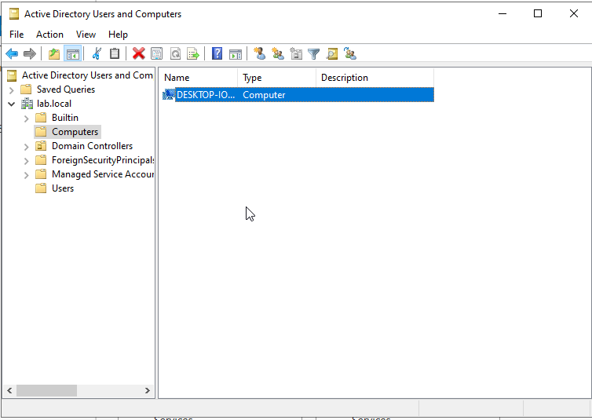This screenshot has width=592, height=420.
Task: Expand Managed Service Accounts node
Action: point(26,175)
